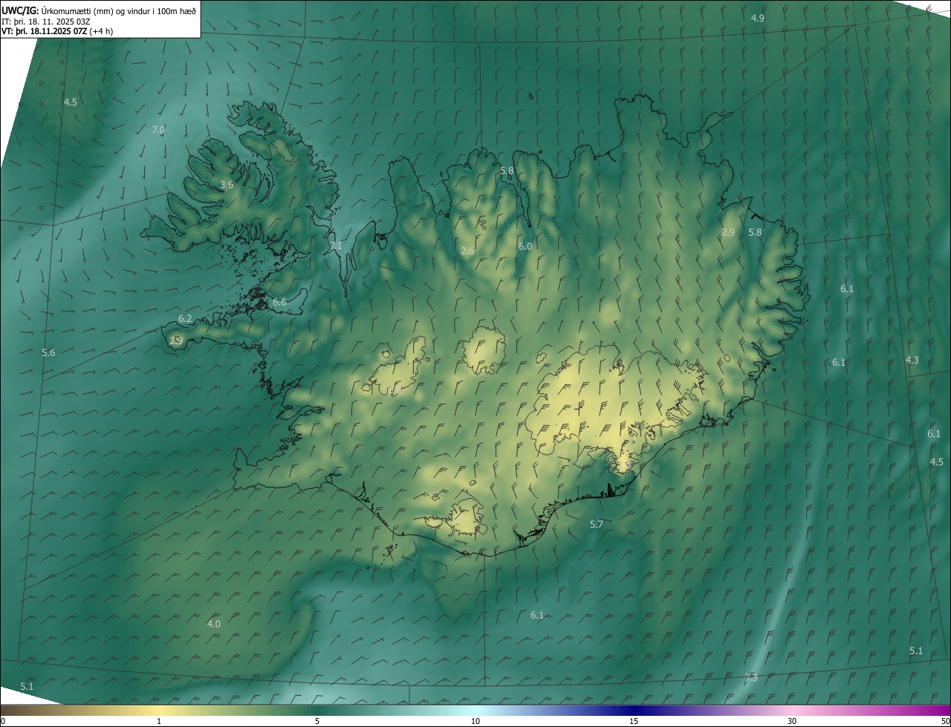Click the 3.6 value over the Westfjords

click(x=227, y=184)
